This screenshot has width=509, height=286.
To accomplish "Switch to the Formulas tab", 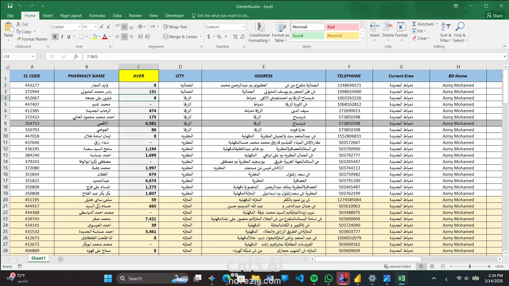I will [x=97, y=16].
